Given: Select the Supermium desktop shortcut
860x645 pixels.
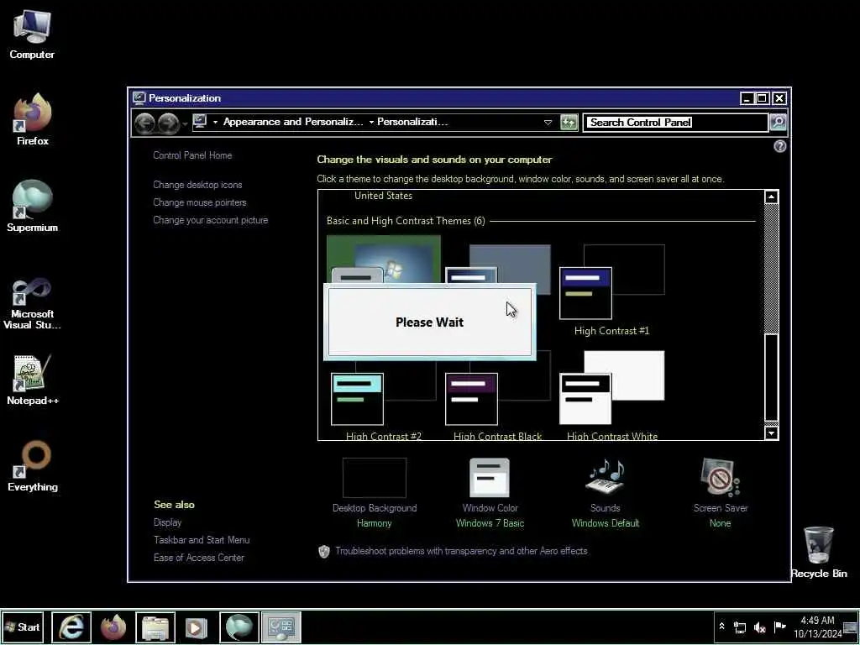Looking at the screenshot, I should [x=33, y=207].
